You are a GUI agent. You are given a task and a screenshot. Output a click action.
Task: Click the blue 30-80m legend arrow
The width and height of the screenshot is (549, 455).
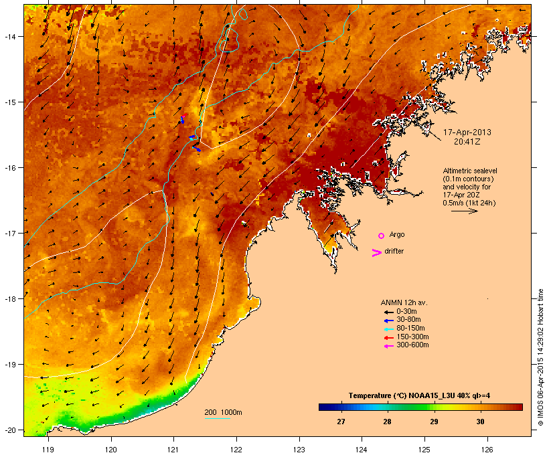click(388, 321)
